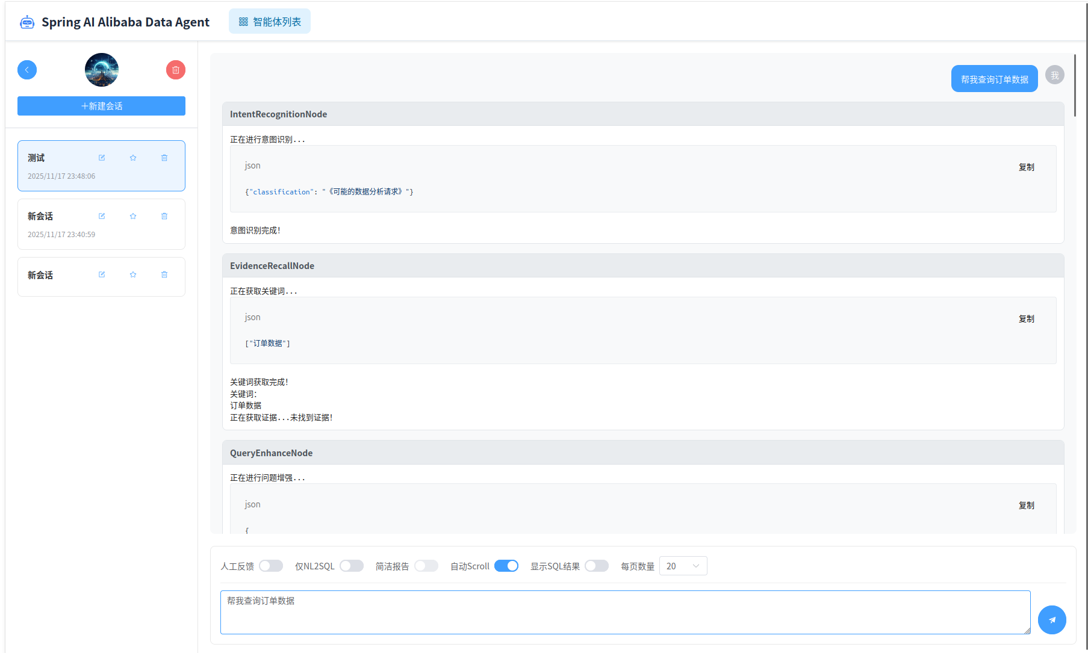The height and width of the screenshot is (653, 1088).
Task: Rename 测试 conversation using its edit pencil icon
Action: 101,157
